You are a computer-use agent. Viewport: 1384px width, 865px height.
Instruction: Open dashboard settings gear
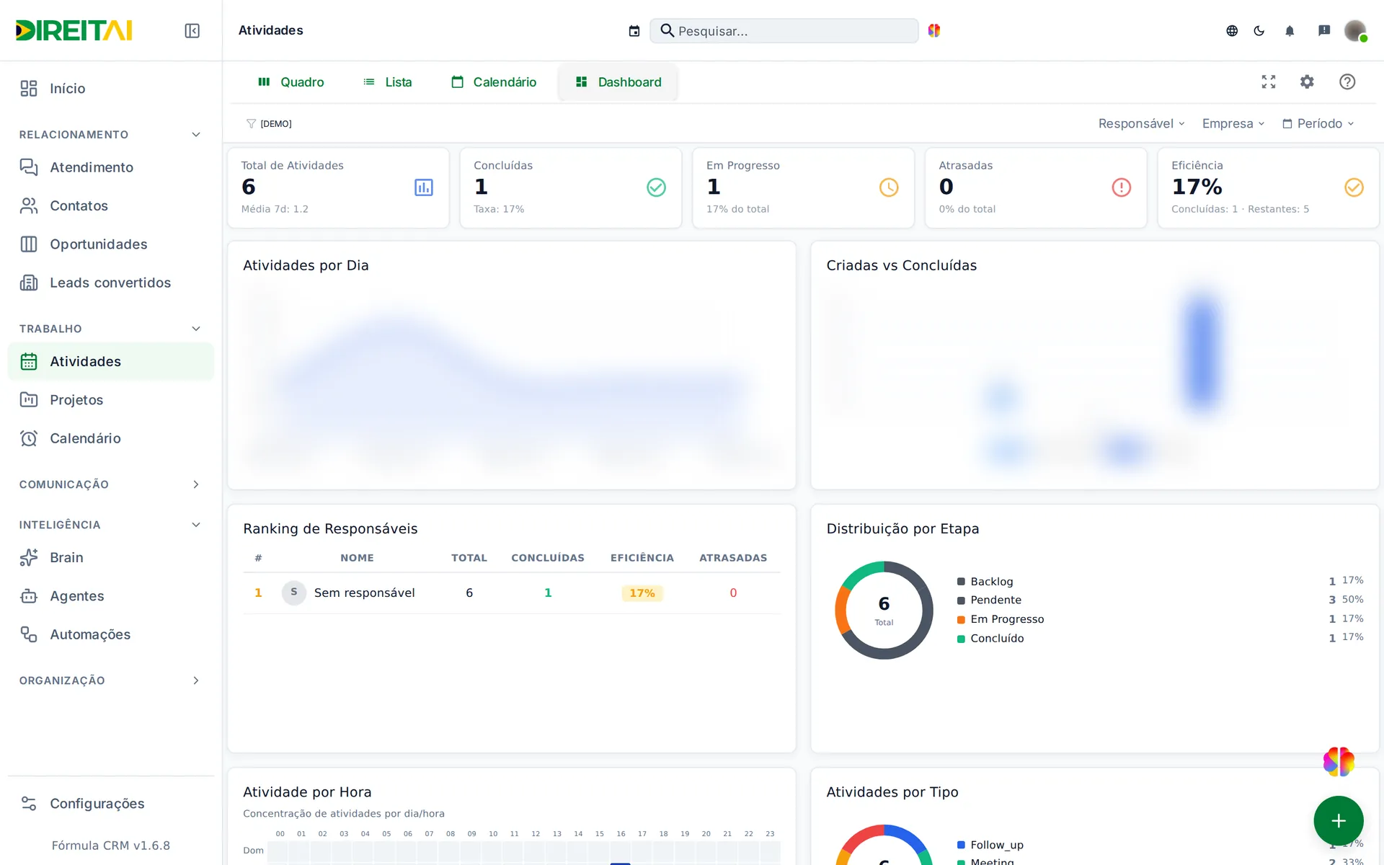coord(1307,81)
